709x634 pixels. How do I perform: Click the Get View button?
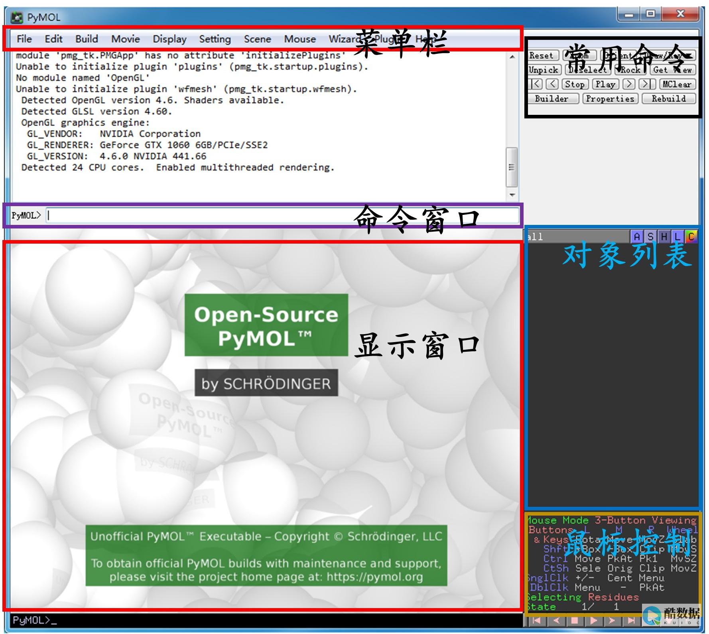pos(673,70)
